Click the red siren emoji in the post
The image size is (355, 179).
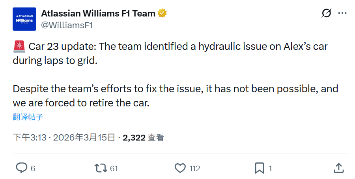click(x=19, y=47)
